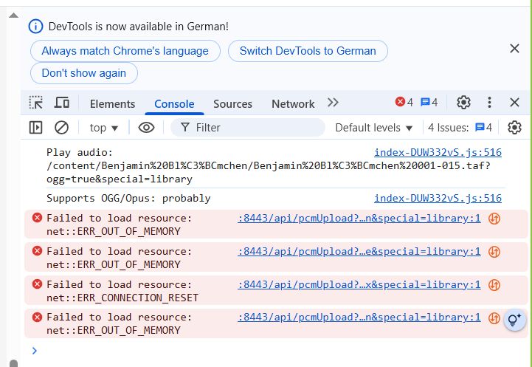
Task: Activate the inspect element picker icon
Action: 35,103
